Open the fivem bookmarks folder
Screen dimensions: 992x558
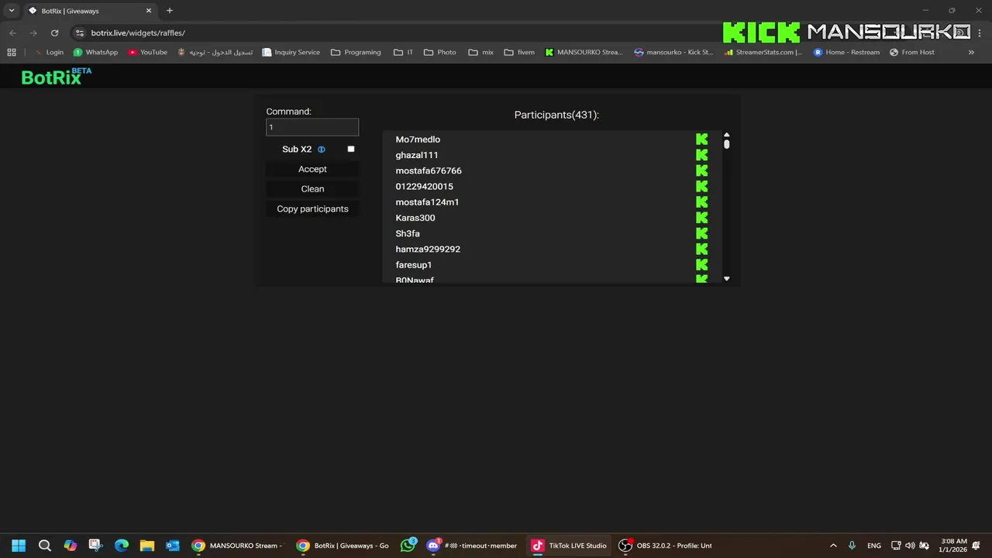click(519, 52)
